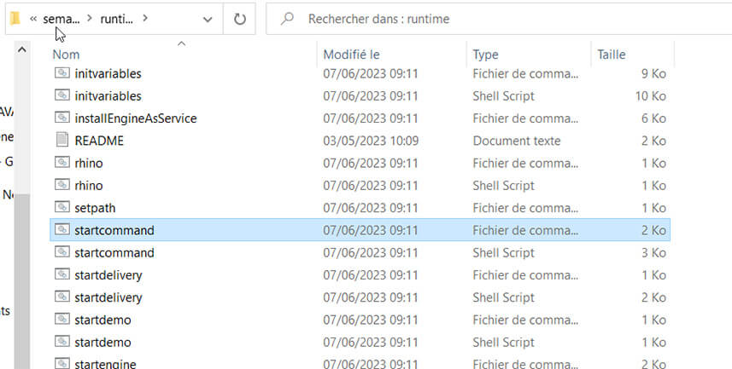The width and height of the screenshot is (732, 369).
Task: Sort by the 'Nom' column header
Action: click(66, 55)
